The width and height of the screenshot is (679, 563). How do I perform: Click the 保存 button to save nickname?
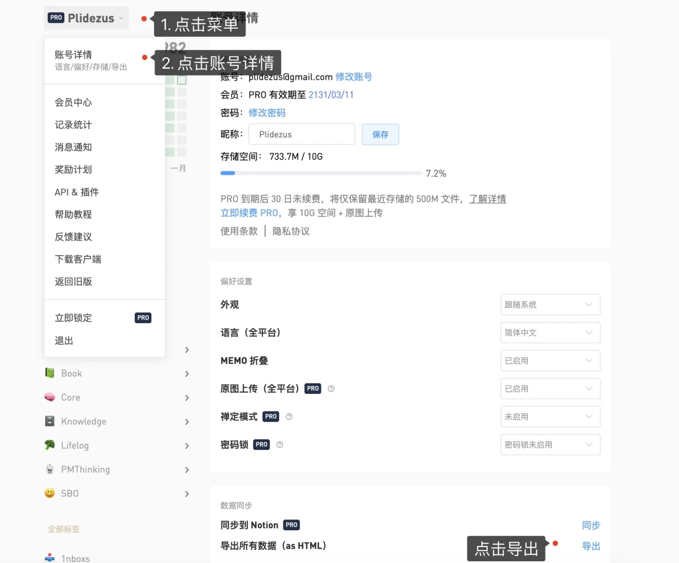point(380,134)
